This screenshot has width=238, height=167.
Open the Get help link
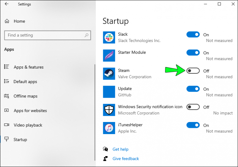click(120, 149)
